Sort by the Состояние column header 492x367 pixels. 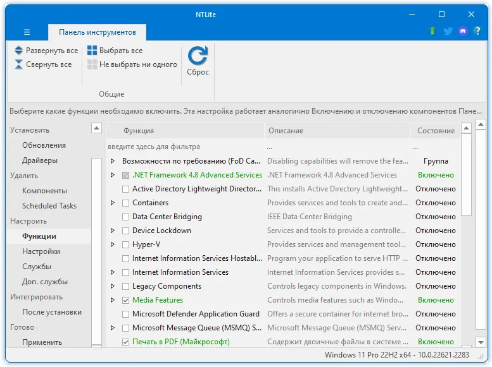[436, 131]
